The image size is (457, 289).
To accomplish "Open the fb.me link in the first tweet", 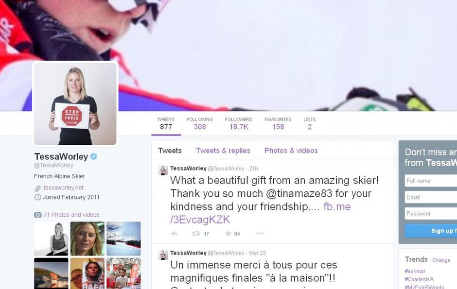I will pos(261,213).
